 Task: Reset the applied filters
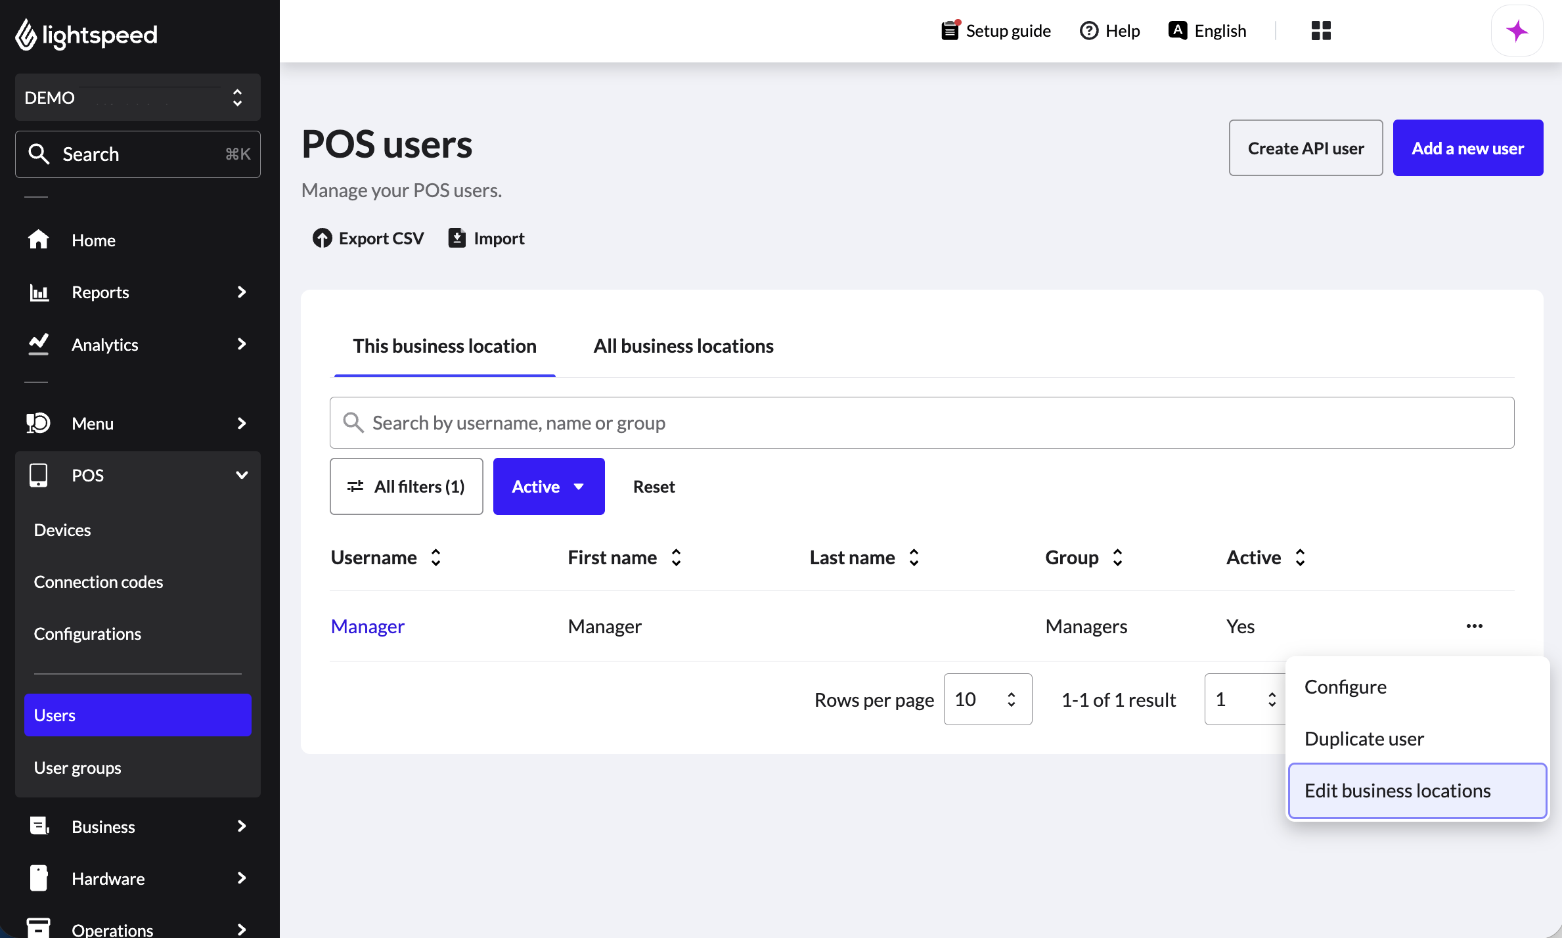click(x=654, y=486)
